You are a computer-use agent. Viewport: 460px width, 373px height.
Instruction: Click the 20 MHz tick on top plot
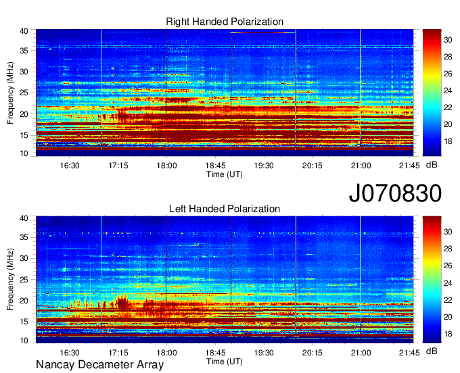tap(24, 114)
